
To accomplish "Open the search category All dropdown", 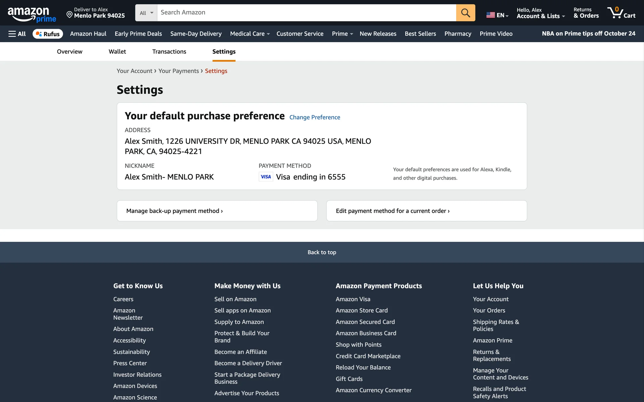I will [146, 13].
